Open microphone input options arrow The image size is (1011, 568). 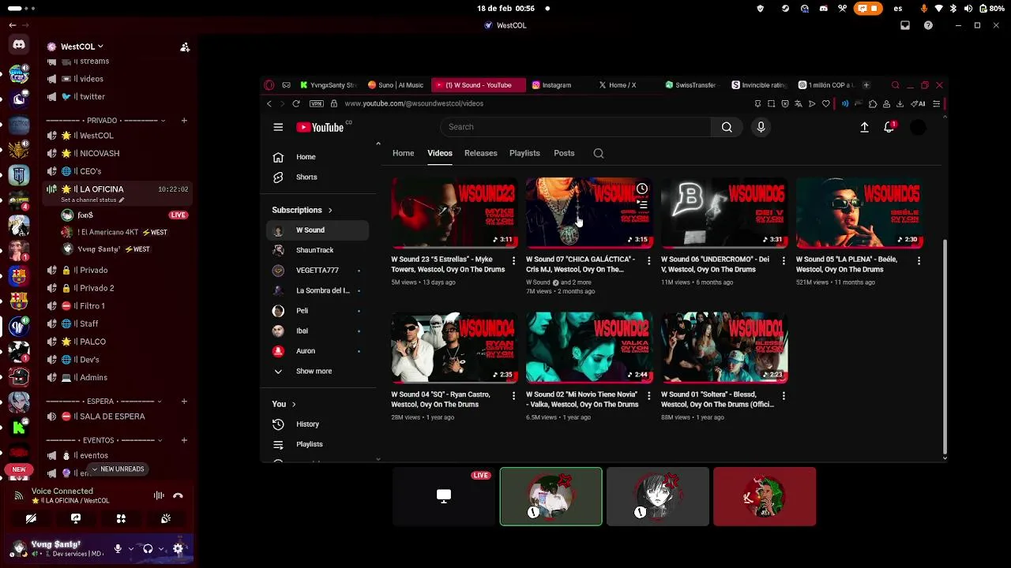tap(130, 548)
